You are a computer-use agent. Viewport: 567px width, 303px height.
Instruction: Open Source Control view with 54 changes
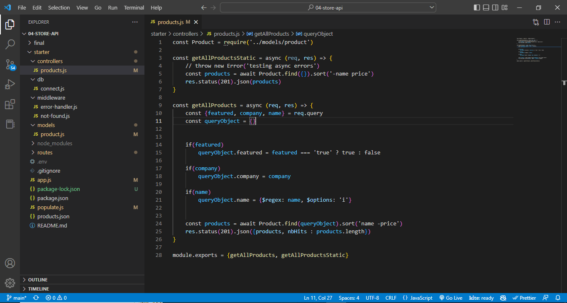click(10, 64)
